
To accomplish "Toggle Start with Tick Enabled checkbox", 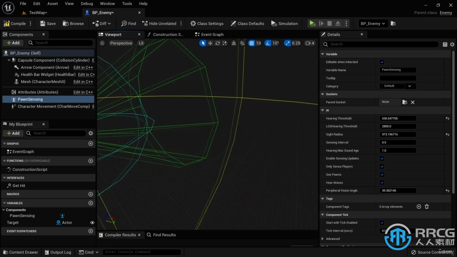I will point(382,223).
